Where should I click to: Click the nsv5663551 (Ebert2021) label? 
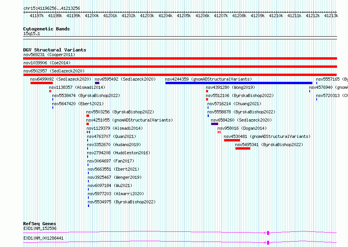(x=113, y=169)
